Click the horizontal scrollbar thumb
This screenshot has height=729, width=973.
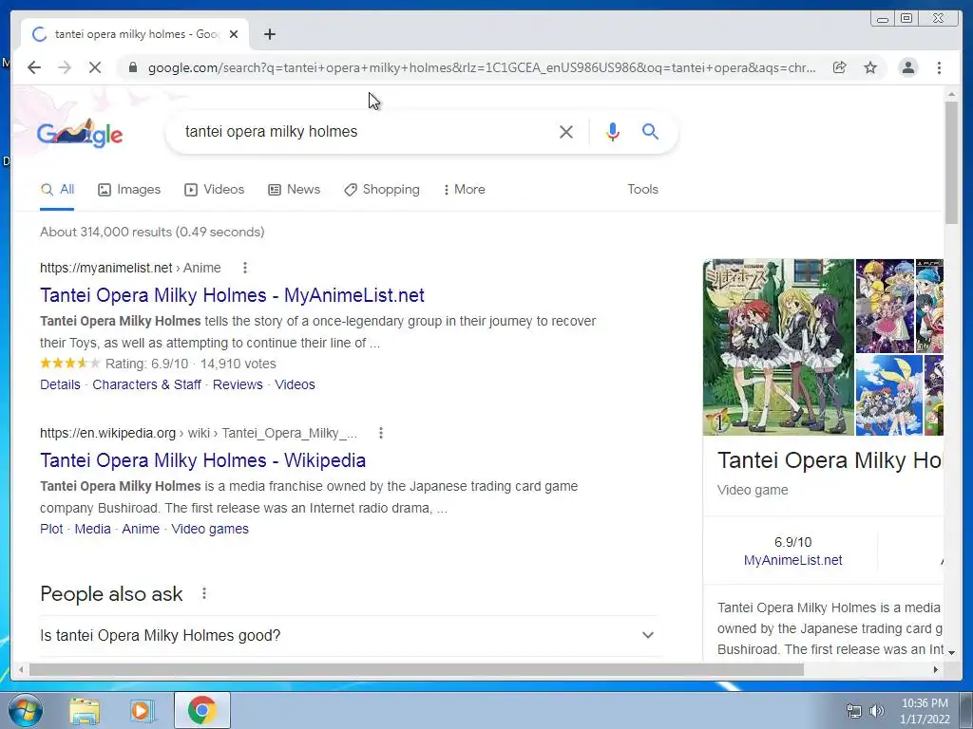tap(416, 669)
